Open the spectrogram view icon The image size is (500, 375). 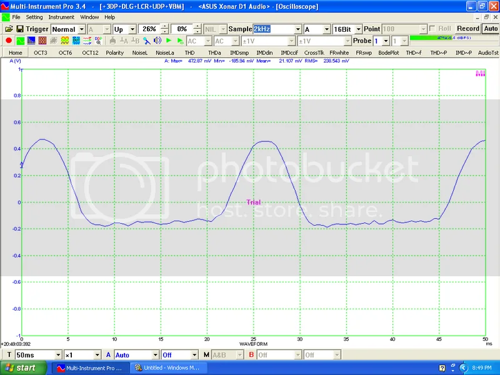42,41
